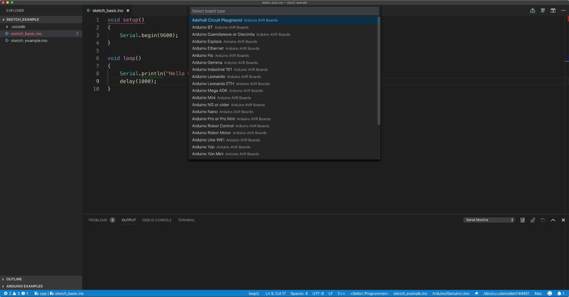Choose Arduino Uno WiFi board
The image size is (569, 297).
point(283,140)
